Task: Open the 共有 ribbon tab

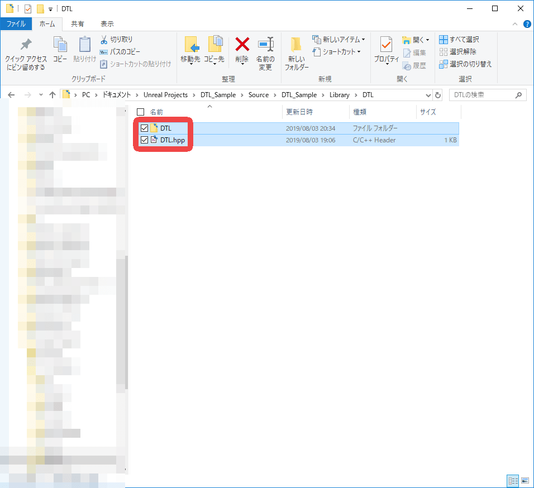Action: click(78, 24)
